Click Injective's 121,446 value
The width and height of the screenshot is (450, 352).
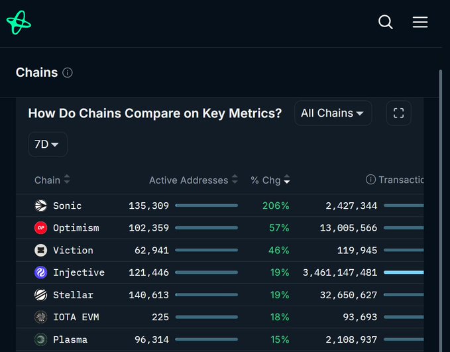[148, 272]
